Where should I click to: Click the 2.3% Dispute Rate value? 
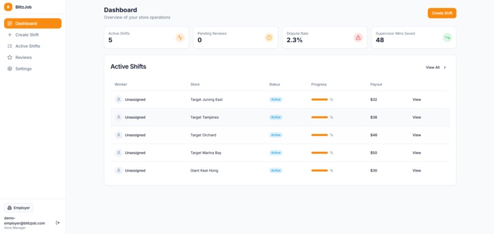click(x=295, y=40)
